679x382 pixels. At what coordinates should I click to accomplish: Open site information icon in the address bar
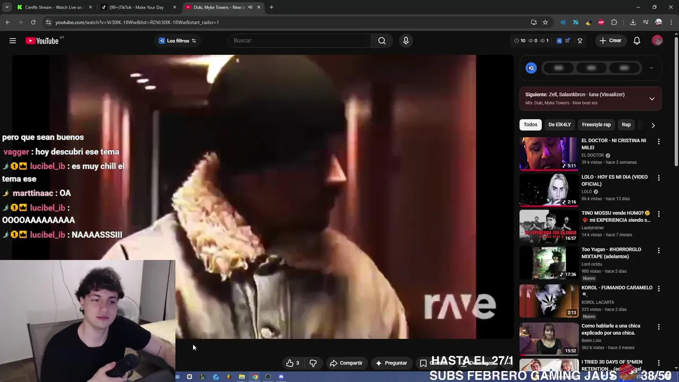(x=48, y=22)
